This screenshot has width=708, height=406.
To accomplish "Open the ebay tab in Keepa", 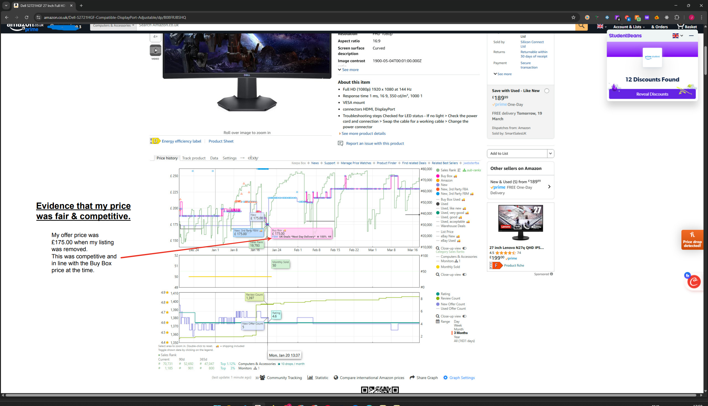I will (x=253, y=158).
